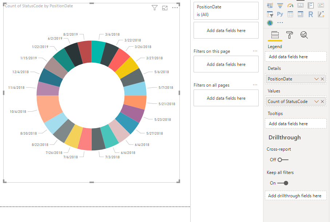
Task: Select the Funnel chart visual icon
Action: pyautogui.click(x=280, y=5)
